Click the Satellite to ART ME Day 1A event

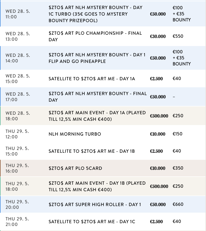92,79
